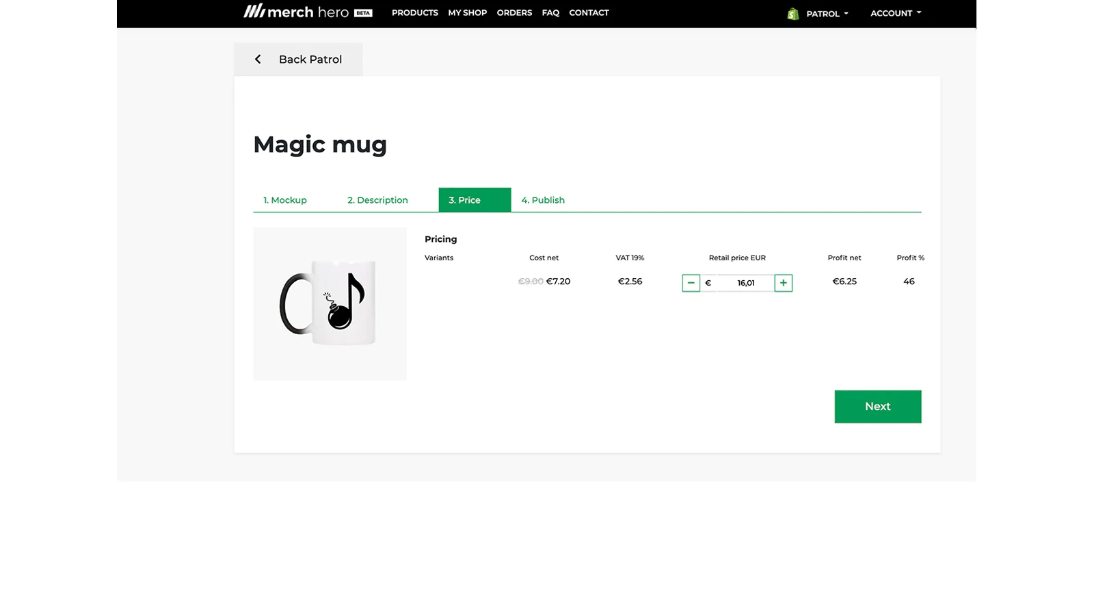Open the PATROL shop dropdown
Screen dimensions: 1094x615
click(827, 14)
